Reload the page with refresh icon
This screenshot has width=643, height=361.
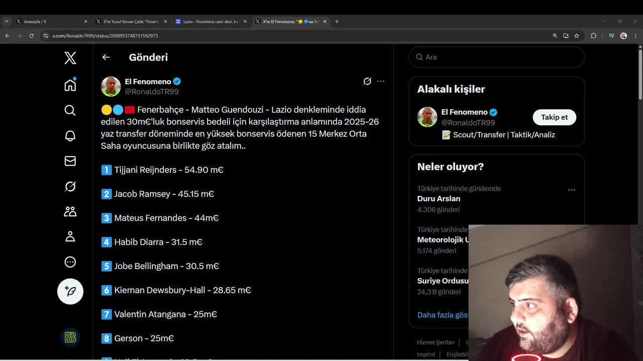pyautogui.click(x=31, y=36)
